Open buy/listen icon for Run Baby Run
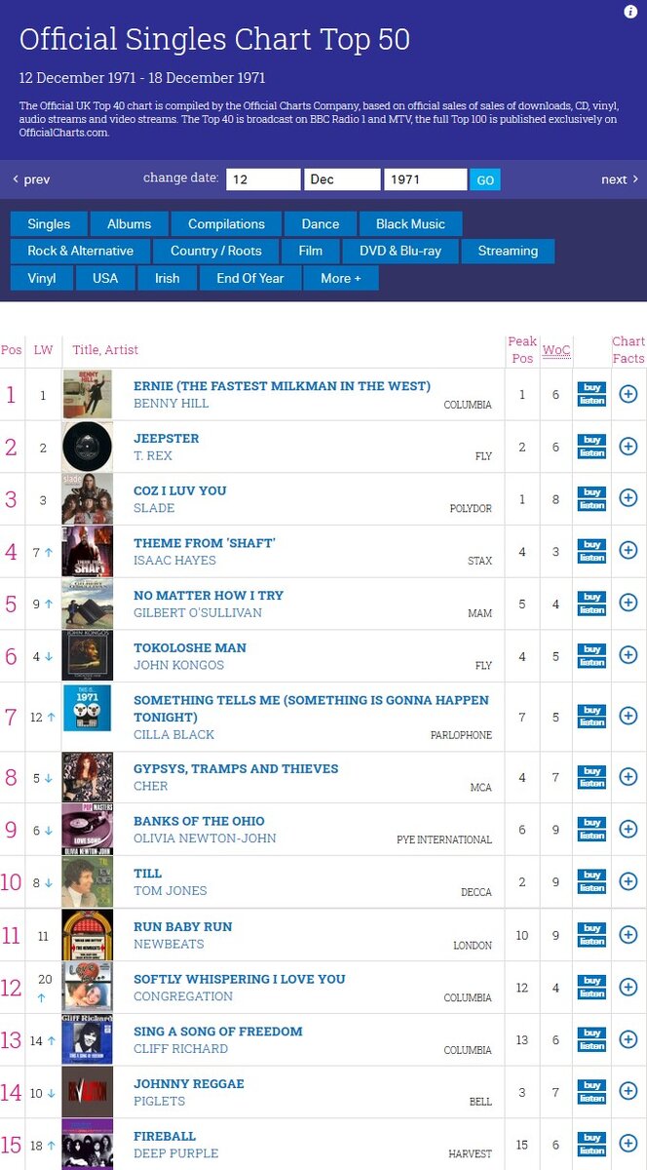The height and width of the screenshot is (1170, 647). pos(591,935)
